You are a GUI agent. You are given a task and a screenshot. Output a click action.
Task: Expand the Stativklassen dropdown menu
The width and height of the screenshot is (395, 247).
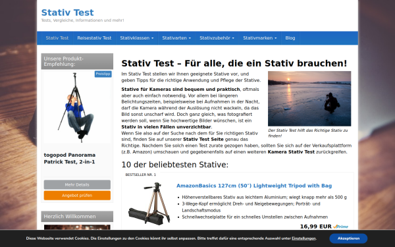click(x=137, y=38)
